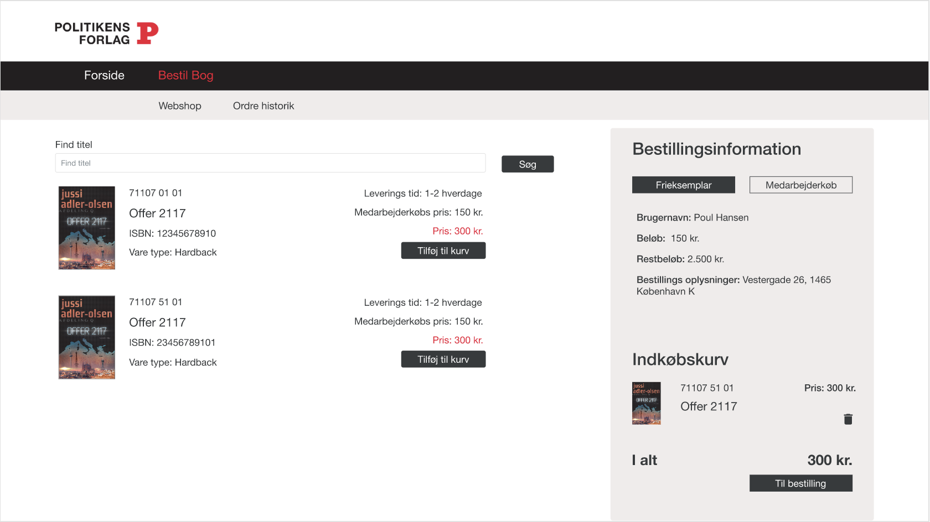Add book 71107 51 01 to cart
Screen dimensions: 930x522
443,359
